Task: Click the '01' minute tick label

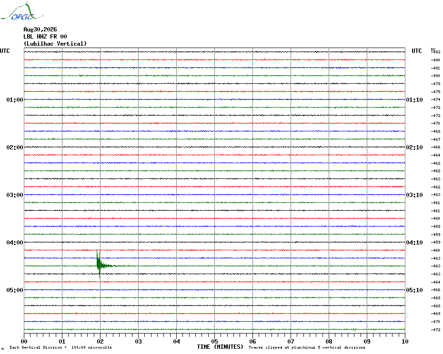Action: (62, 342)
